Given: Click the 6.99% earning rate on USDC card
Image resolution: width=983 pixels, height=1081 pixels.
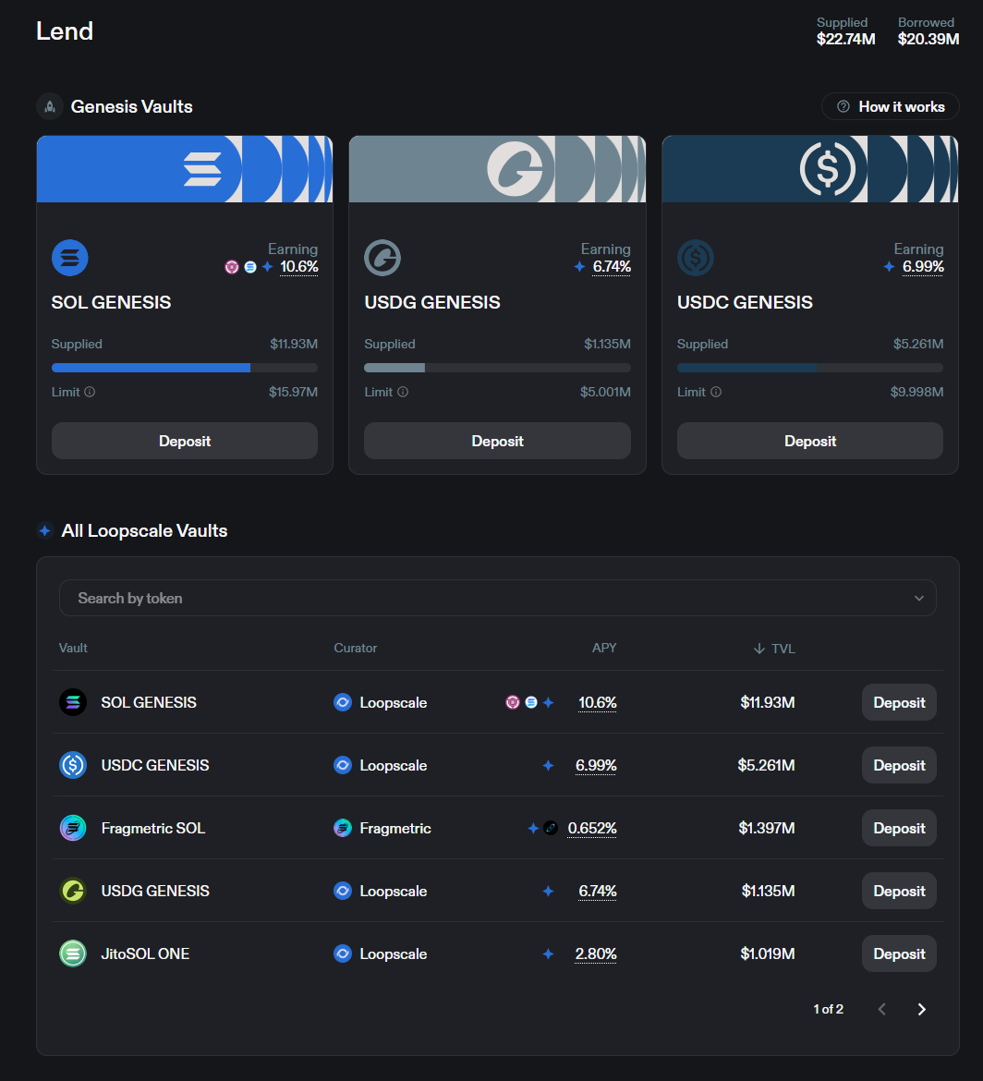Looking at the screenshot, I should tap(923, 267).
